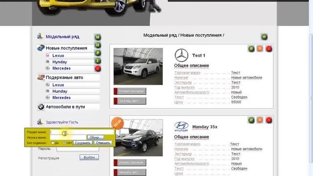Viewport: 313px width, 176px height.
Task: Click Год выпуска label on Test 1 card
Action: click(184, 88)
